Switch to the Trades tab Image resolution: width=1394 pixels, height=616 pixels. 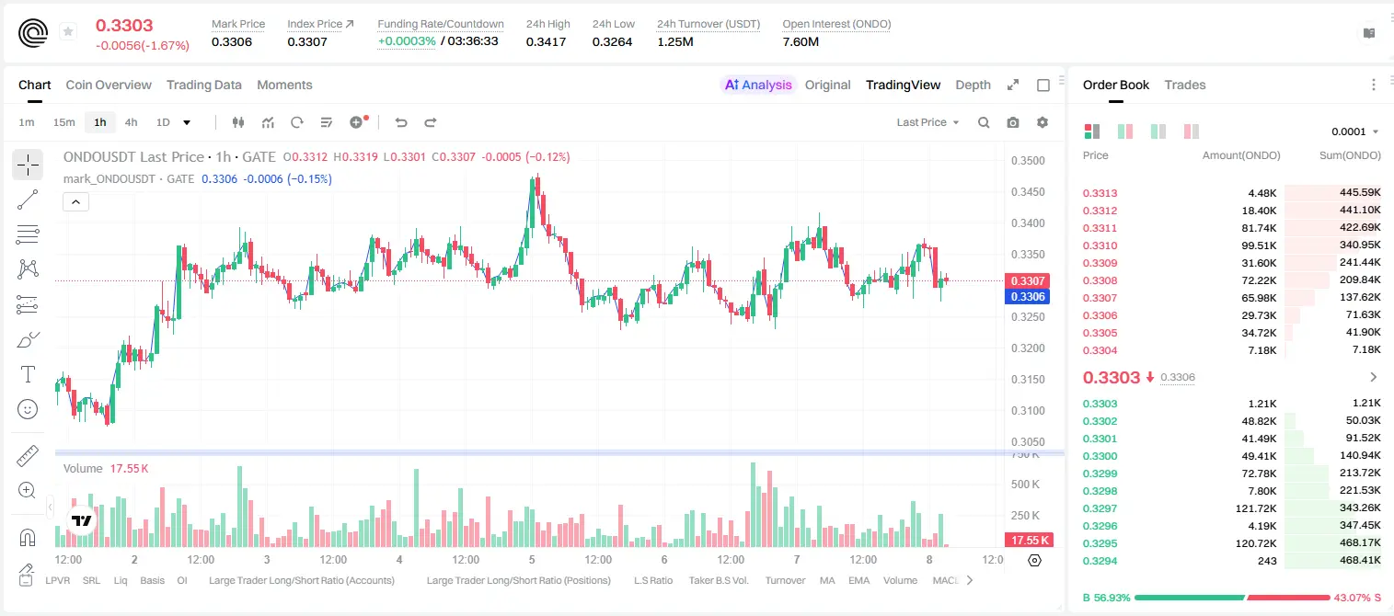coord(1185,85)
